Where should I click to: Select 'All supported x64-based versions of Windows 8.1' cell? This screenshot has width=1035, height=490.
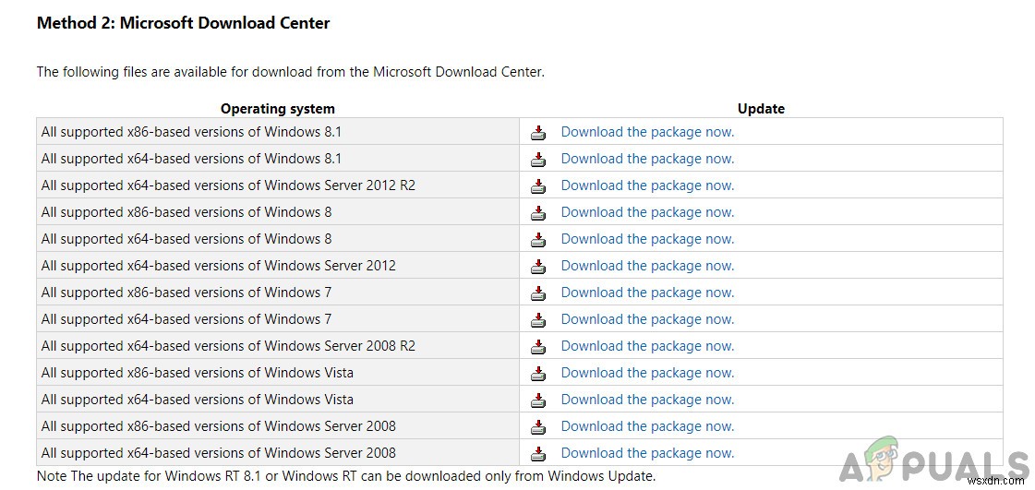278,159
